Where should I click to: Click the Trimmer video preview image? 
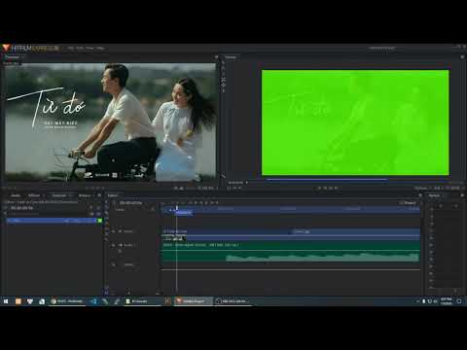(x=110, y=122)
